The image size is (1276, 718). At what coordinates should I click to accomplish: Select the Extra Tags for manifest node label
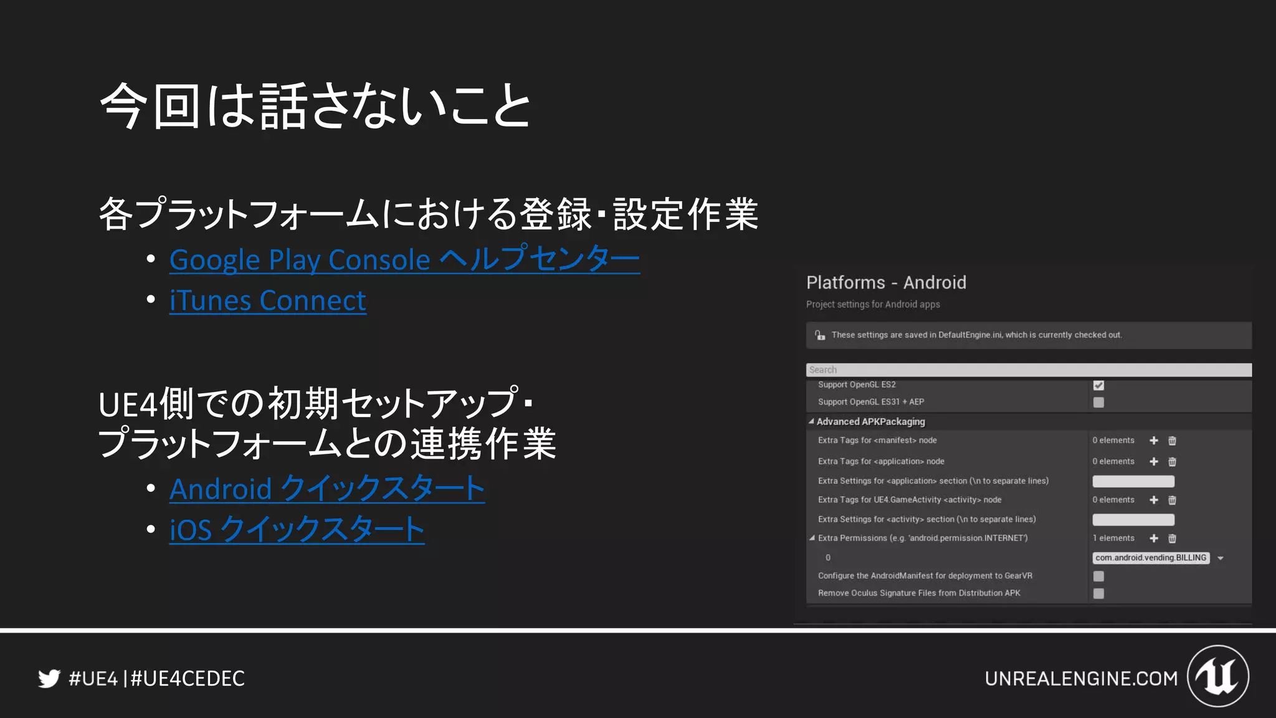[x=877, y=440]
